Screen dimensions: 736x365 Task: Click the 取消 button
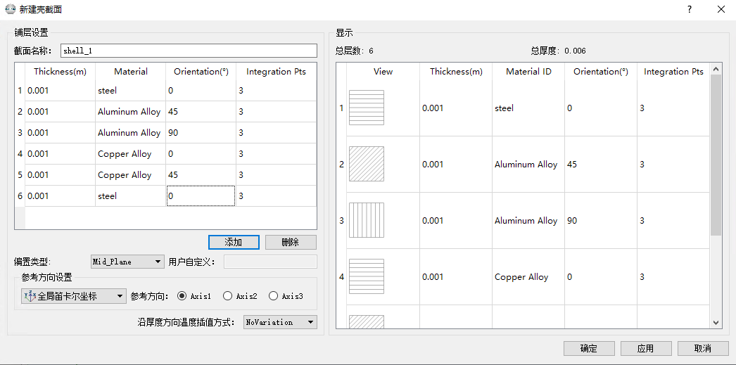[x=703, y=348]
